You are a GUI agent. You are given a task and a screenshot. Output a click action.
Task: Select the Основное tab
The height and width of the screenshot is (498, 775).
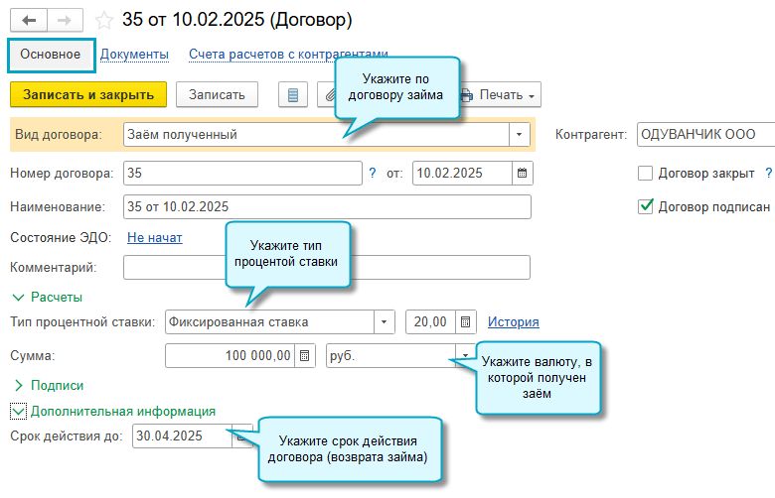51,55
